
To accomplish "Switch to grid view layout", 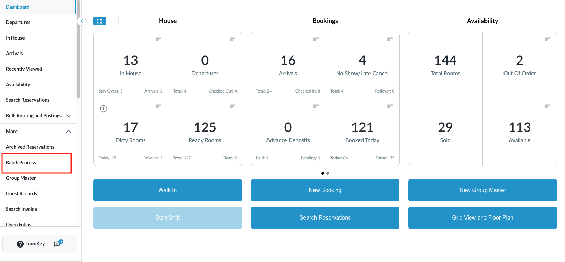I will 100,21.
